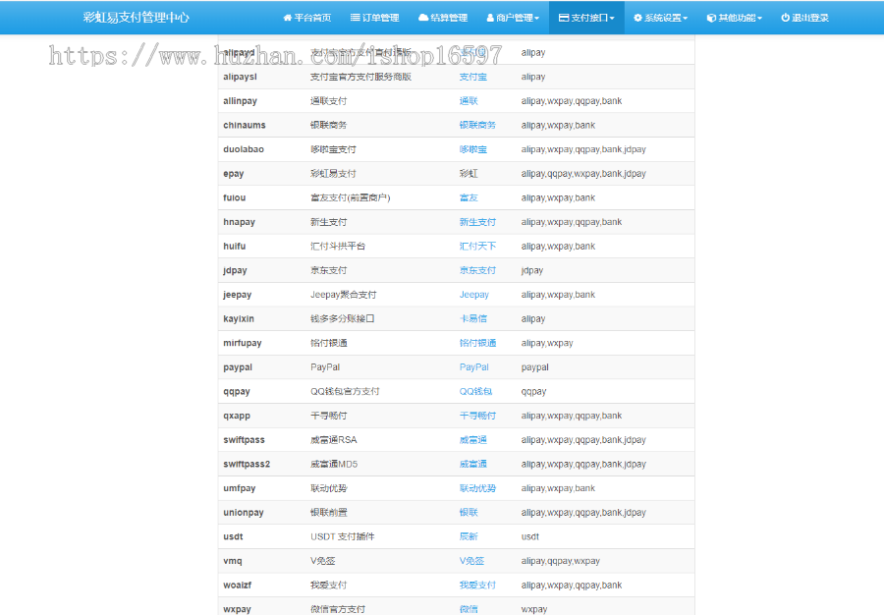Select the epay plugin name cell
The image size is (884, 615).
click(x=234, y=174)
